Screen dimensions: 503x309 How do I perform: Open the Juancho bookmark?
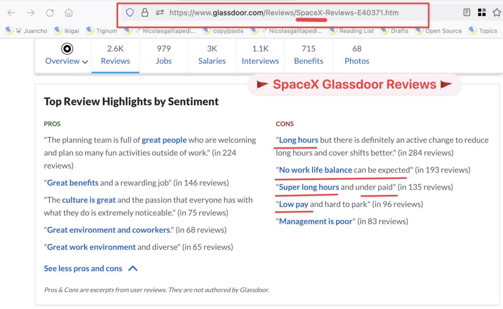point(26,31)
